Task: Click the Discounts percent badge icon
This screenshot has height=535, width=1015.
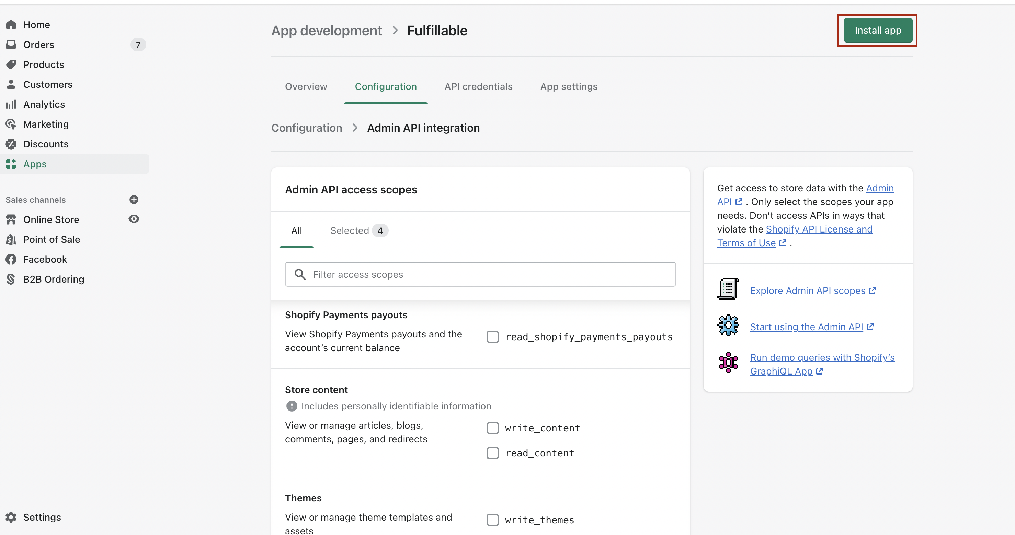Action: 11,144
